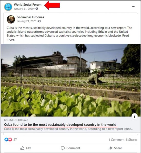This screenshot has width=141, height=153.
Task: View the 6 Shares link
Action: [132, 140]
